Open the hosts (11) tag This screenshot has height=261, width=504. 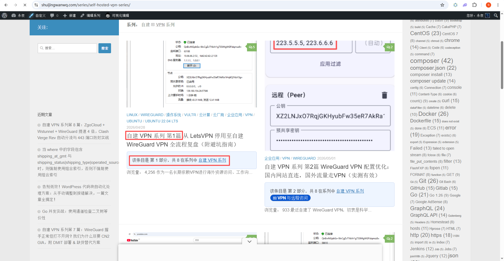(x=419, y=229)
